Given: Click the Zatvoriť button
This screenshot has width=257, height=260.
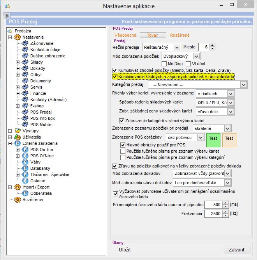Looking at the screenshot, I should tap(237, 250).
